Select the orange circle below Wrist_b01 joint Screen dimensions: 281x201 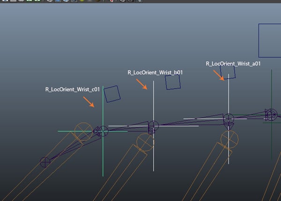tap(145, 142)
